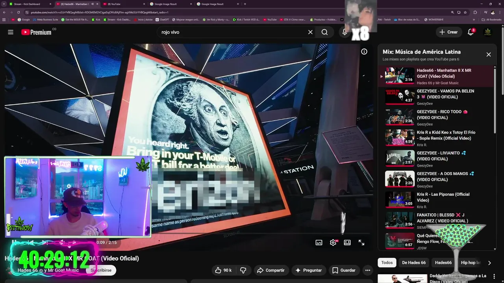Open the Inicio | Adobe bookmark

[x=143, y=19]
